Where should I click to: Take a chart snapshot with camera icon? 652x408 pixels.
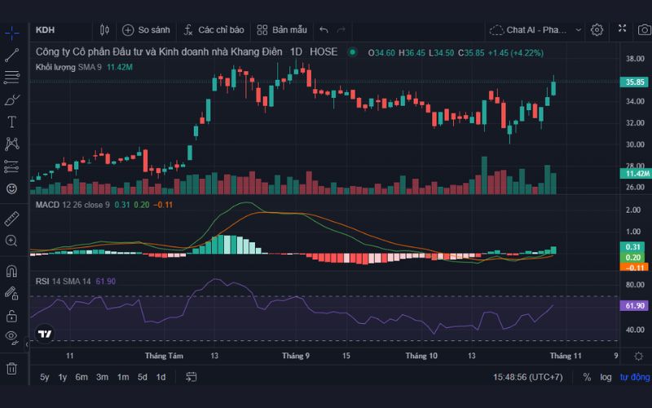click(644, 29)
